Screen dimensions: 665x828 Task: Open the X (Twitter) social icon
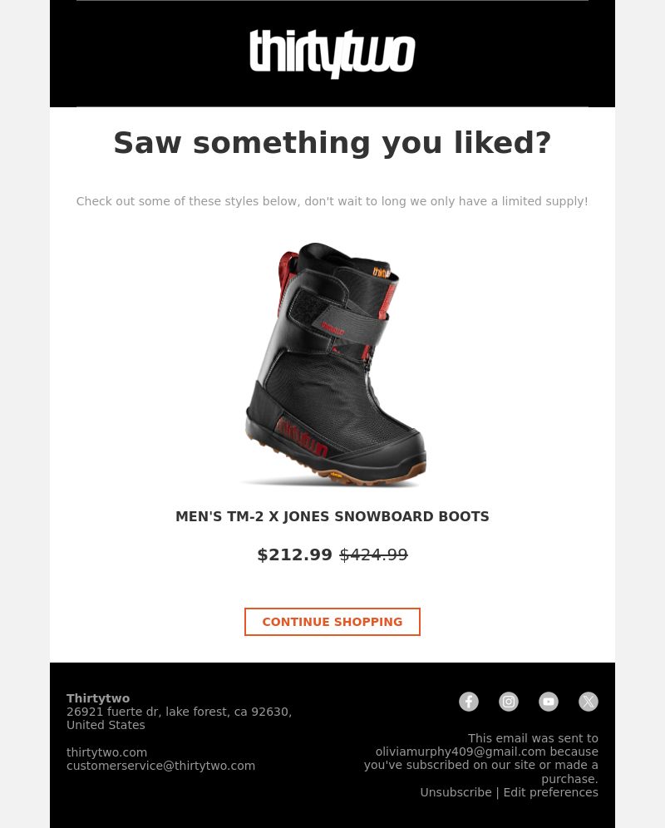(589, 702)
